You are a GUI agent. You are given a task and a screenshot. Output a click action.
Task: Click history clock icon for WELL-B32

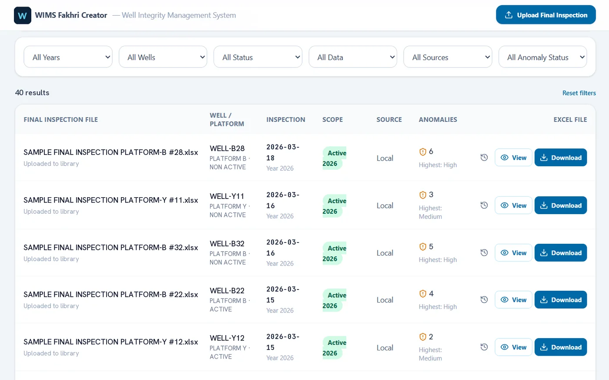tap(484, 252)
